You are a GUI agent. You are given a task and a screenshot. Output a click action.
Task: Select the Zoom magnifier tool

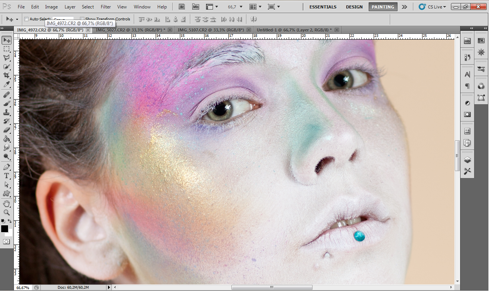coord(7,212)
